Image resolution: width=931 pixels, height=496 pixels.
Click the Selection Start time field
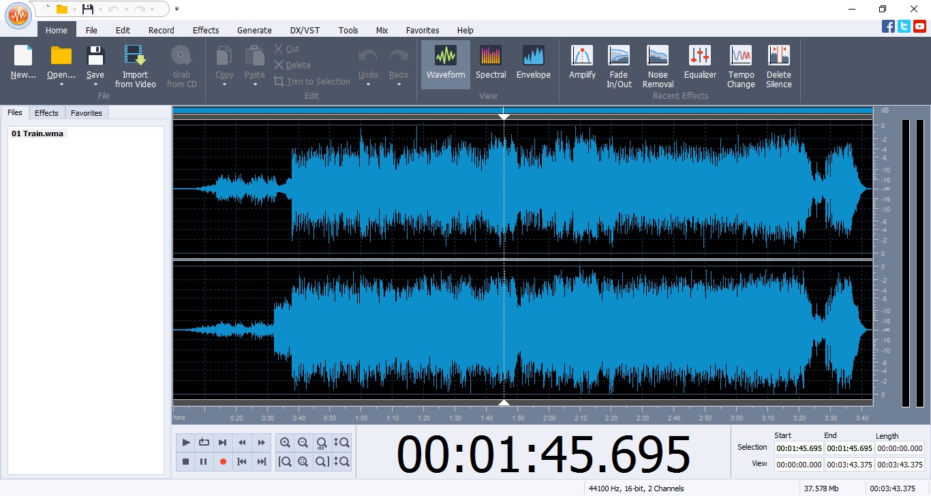(x=799, y=448)
